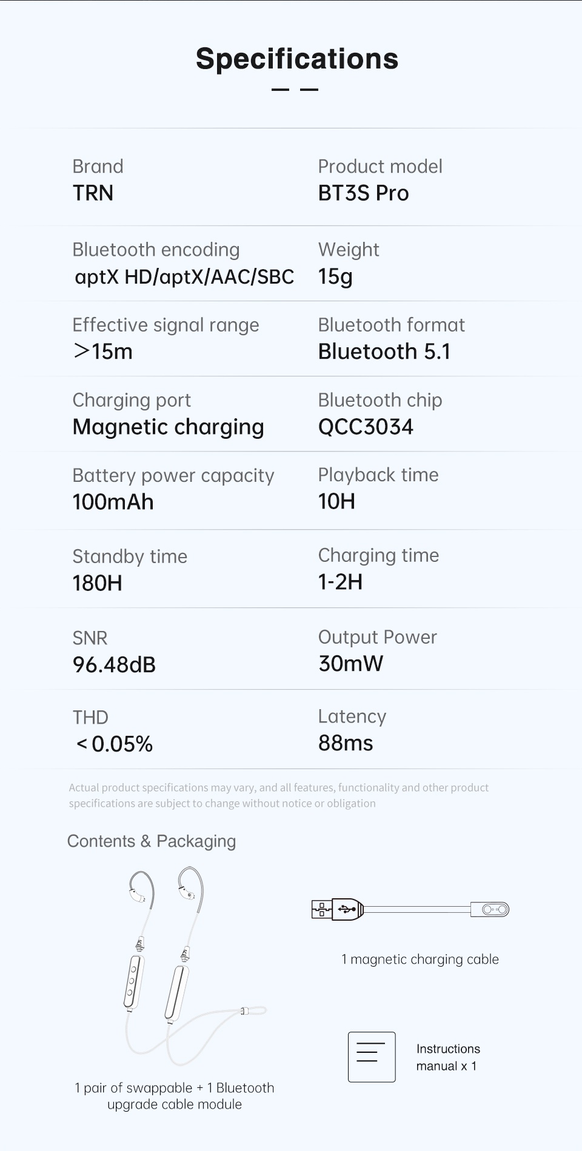Click the Bluetooth 5.1 format value
The height and width of the screenshot is (1151, 582).
(x=384, y=352)
